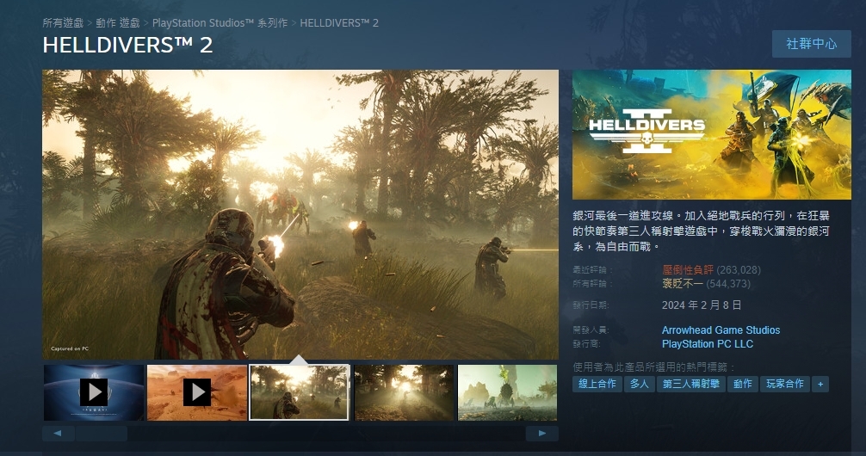View recent reviews rated 壓倒性負評
Screen dimensions: 866x456
(687, 270)
